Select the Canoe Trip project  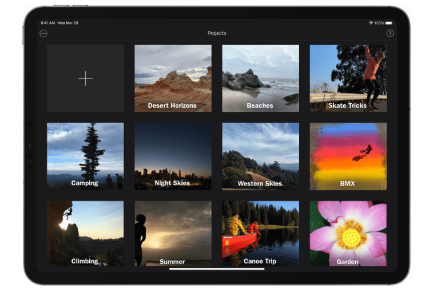coord(260,234)
